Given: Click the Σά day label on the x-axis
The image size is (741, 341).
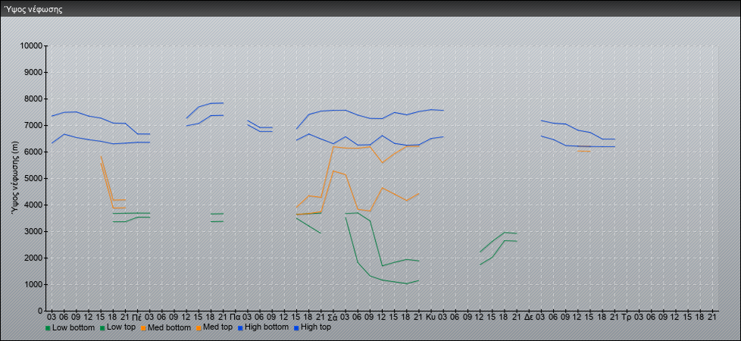Looking at the screenshot, I should tap(333, 317).
